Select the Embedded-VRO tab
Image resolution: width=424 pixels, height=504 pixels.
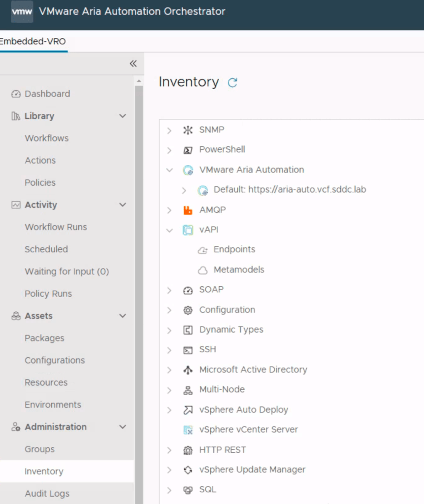[x=33, y=41]
